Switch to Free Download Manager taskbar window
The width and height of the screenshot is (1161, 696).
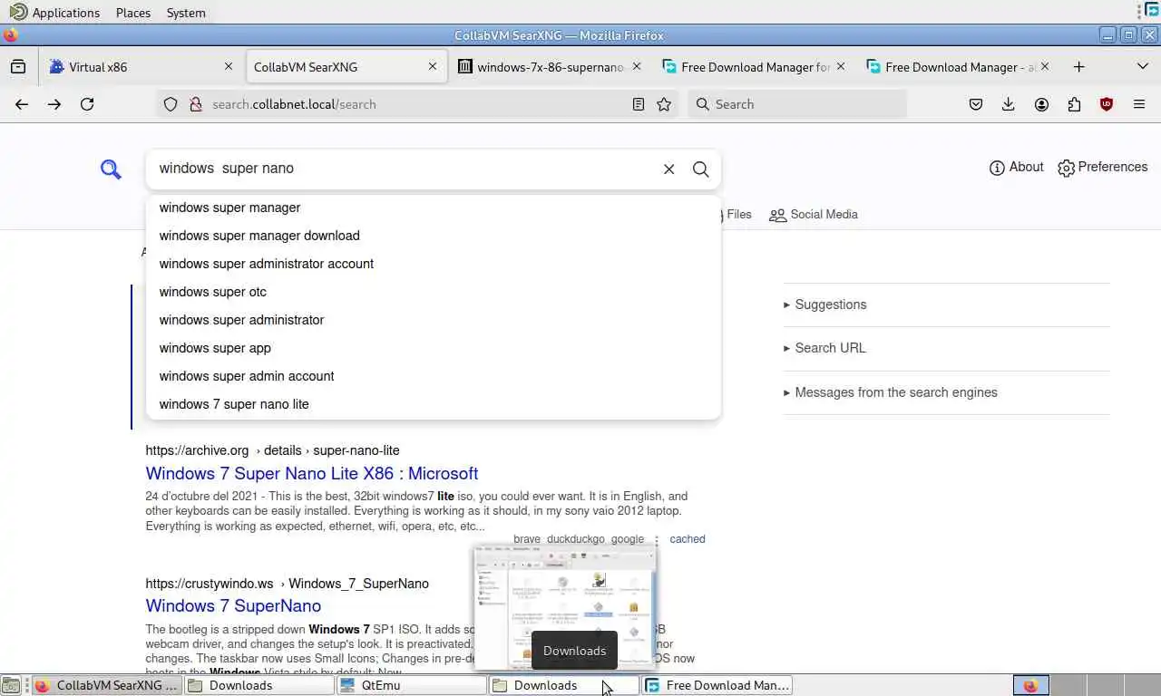717,686
